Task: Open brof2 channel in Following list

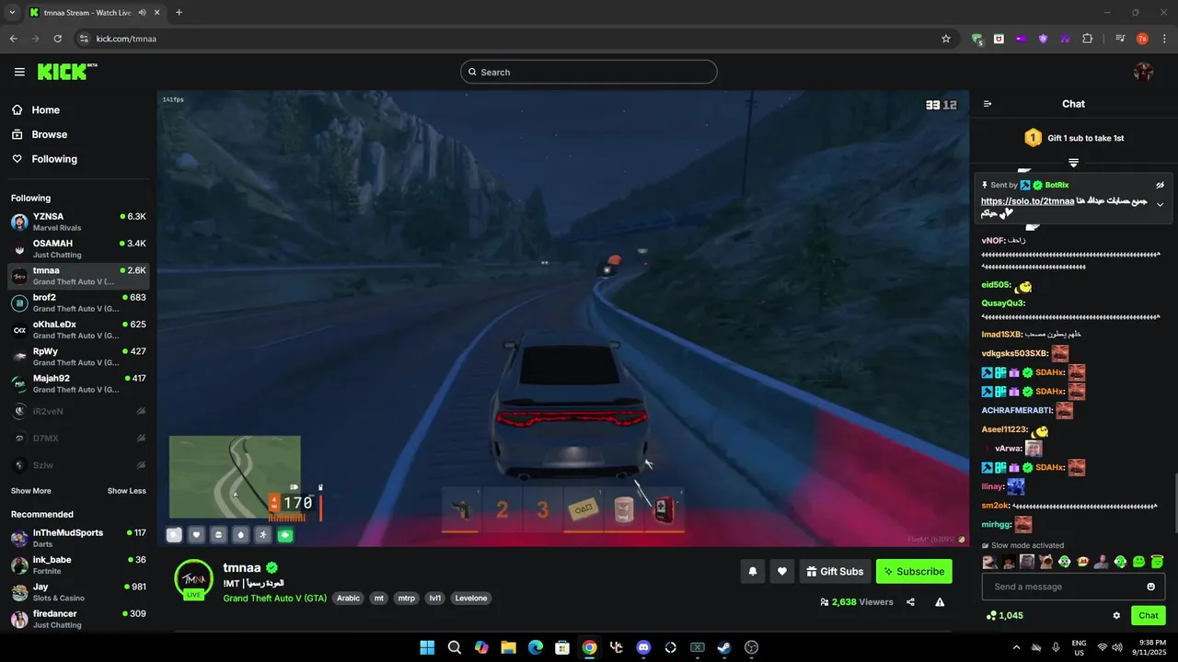Action: tap(78, 302)
